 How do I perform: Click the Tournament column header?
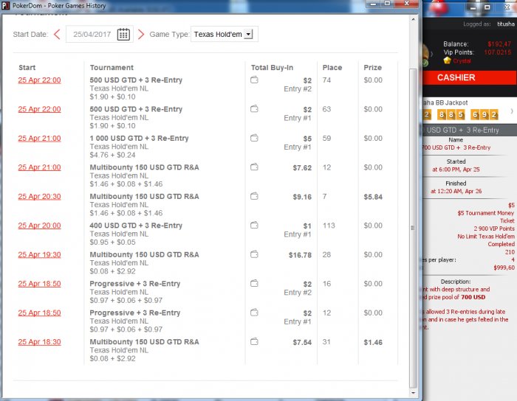click(x=112, y=68)
